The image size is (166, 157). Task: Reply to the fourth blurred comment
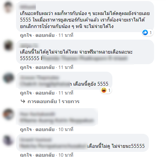click(45, 129)
